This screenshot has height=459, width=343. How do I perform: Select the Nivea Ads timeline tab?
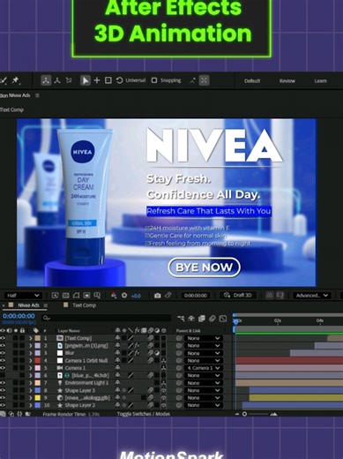pyautogui.click(x=28, y=305)
